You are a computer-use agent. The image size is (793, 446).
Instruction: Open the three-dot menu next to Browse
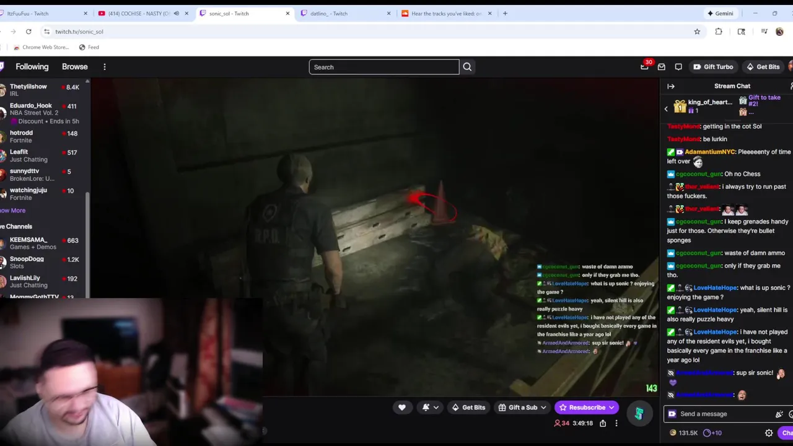104,67
